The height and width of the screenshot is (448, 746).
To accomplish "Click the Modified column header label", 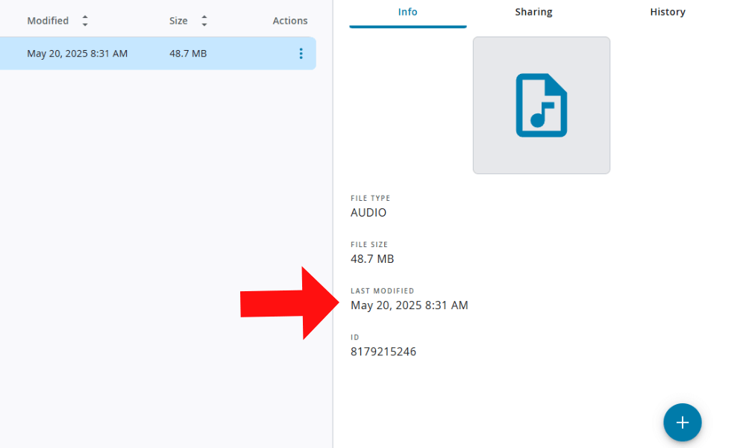I will coord(48,21).
